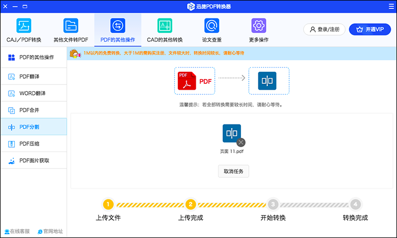Image resolution: width=397 pixels, height=238 pixels.
Task: Click the blue split target icon
Action: click(x=267, y=81)
